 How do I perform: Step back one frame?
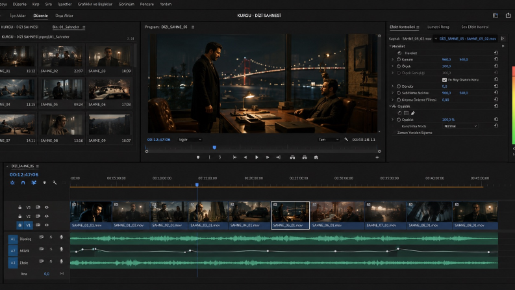pos(245,157)
